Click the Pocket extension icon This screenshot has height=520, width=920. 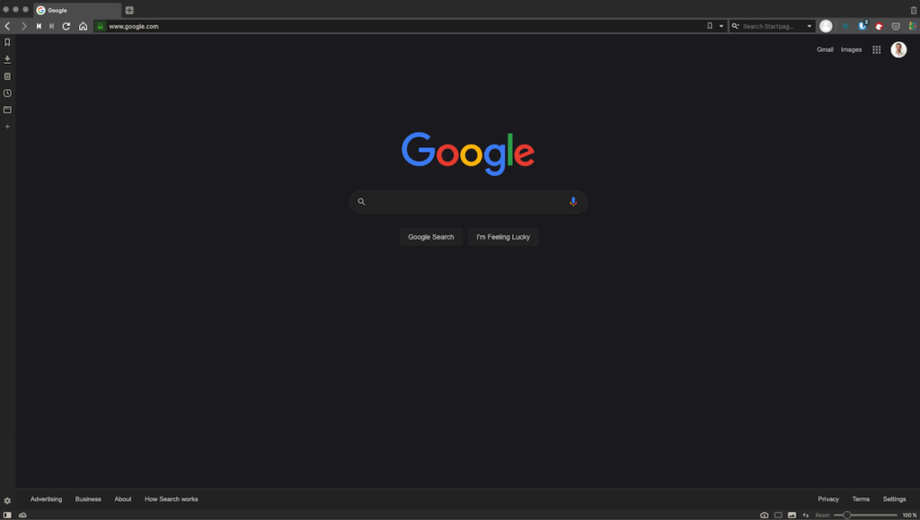click(896, 26)
